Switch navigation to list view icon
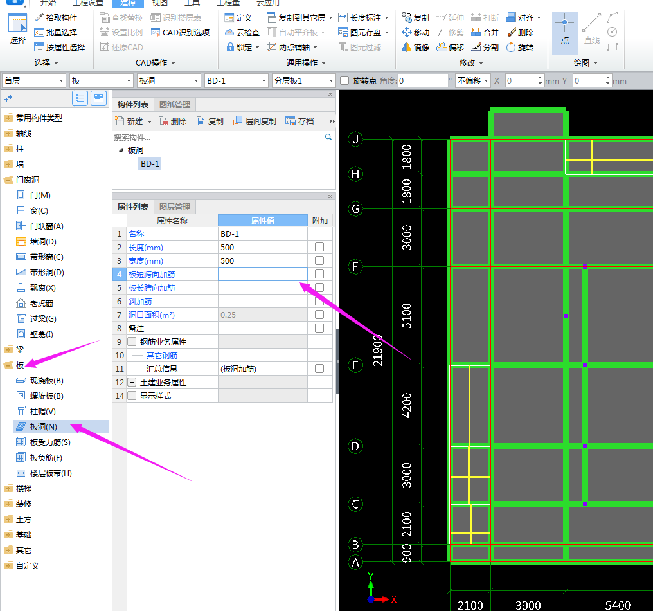 (x=80, y=98)
